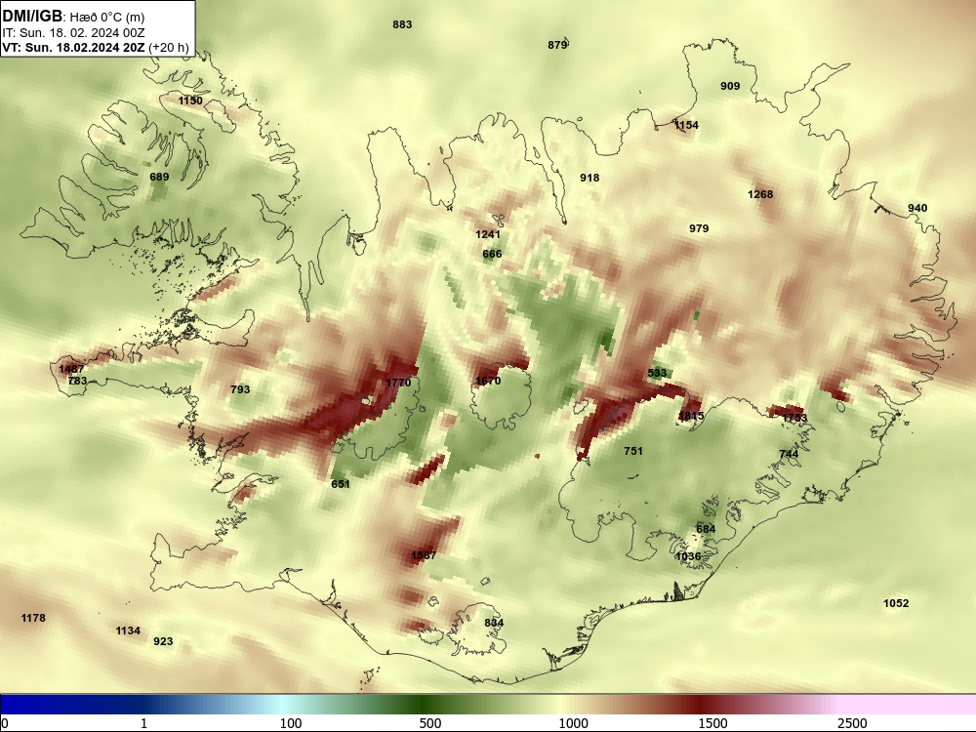This screenshot has width=976, height=732.
Task: Click the 1815 label near Vatnajökull
Action: point(691,416)
